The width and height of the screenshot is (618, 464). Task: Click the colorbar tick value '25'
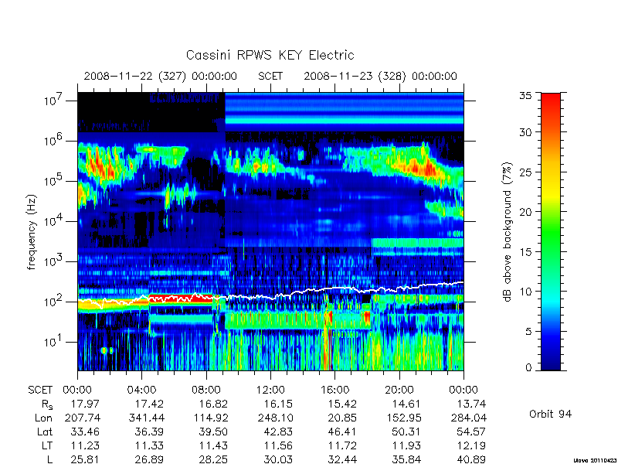(x=525, y=172)
